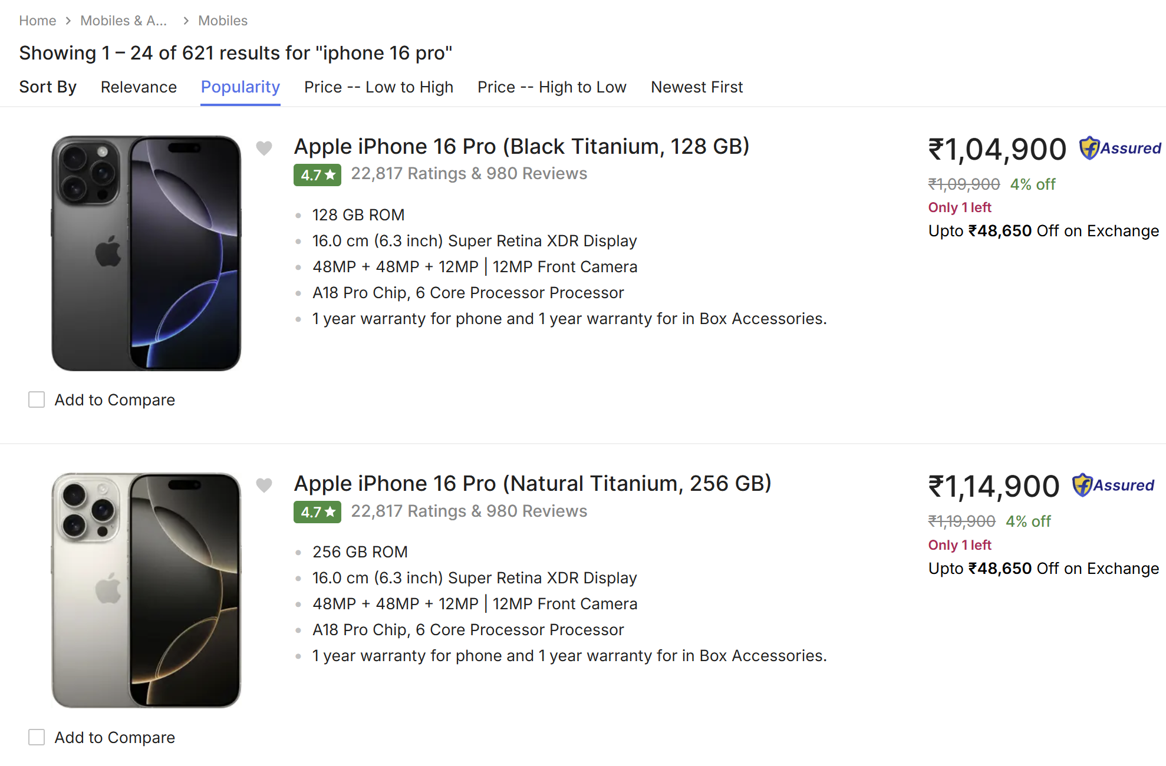Click the 4.7 star rating badge of first product
This screenshot has width=1166, height=766.
[x=317, y=174]
